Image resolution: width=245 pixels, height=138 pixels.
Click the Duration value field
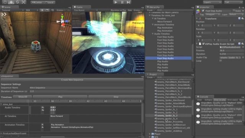pos(231,54)
